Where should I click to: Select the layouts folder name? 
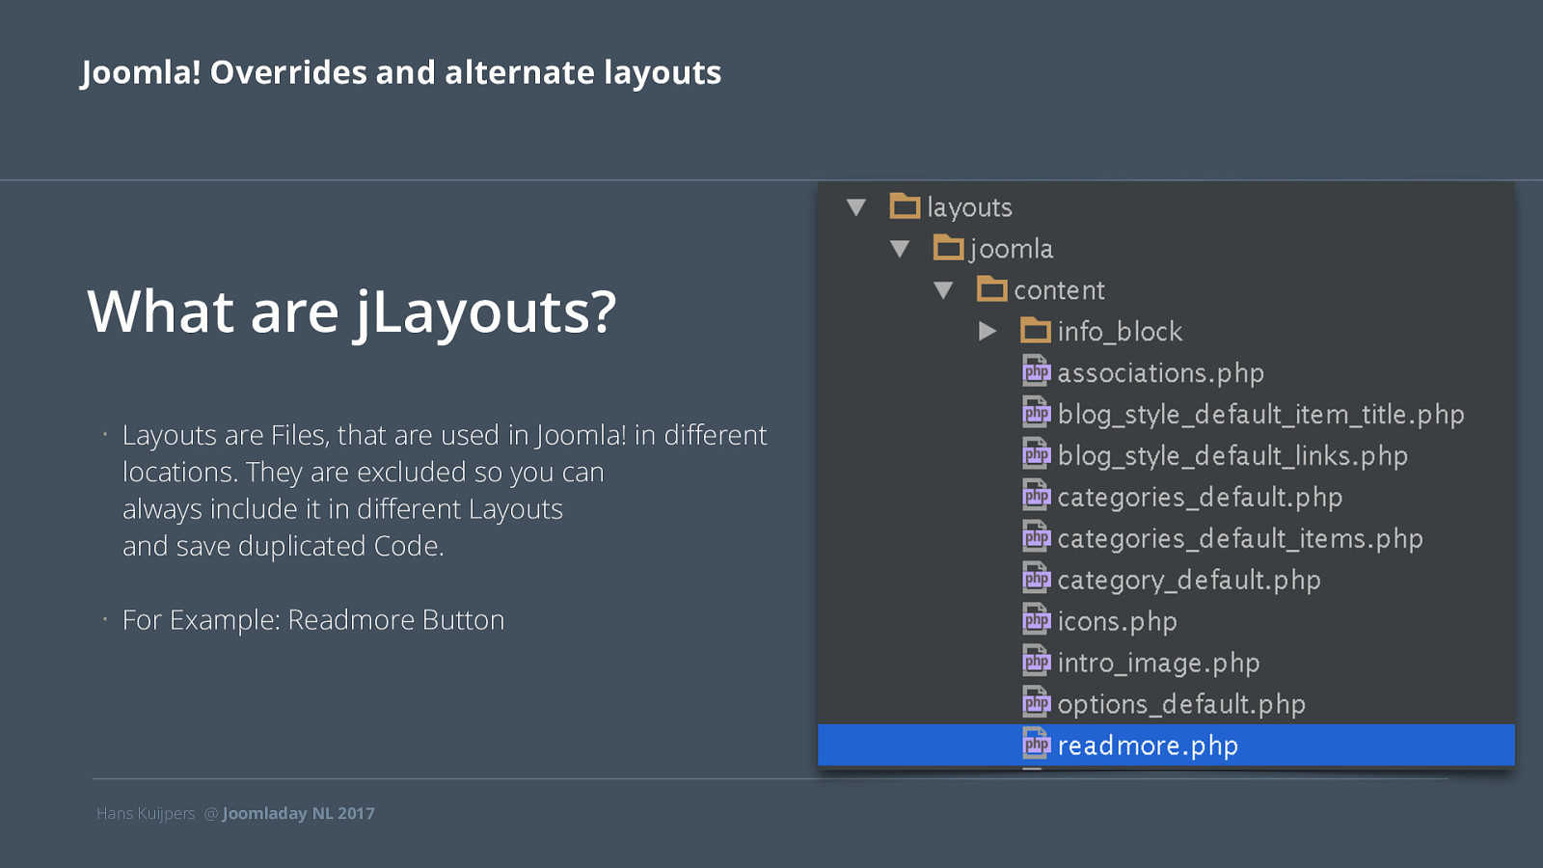[969, 208]
